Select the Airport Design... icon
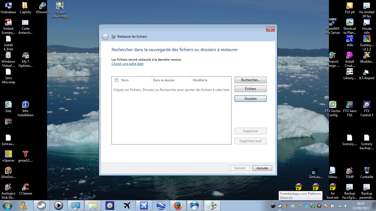This screenshot has height=211, width=376. point(333,59)
